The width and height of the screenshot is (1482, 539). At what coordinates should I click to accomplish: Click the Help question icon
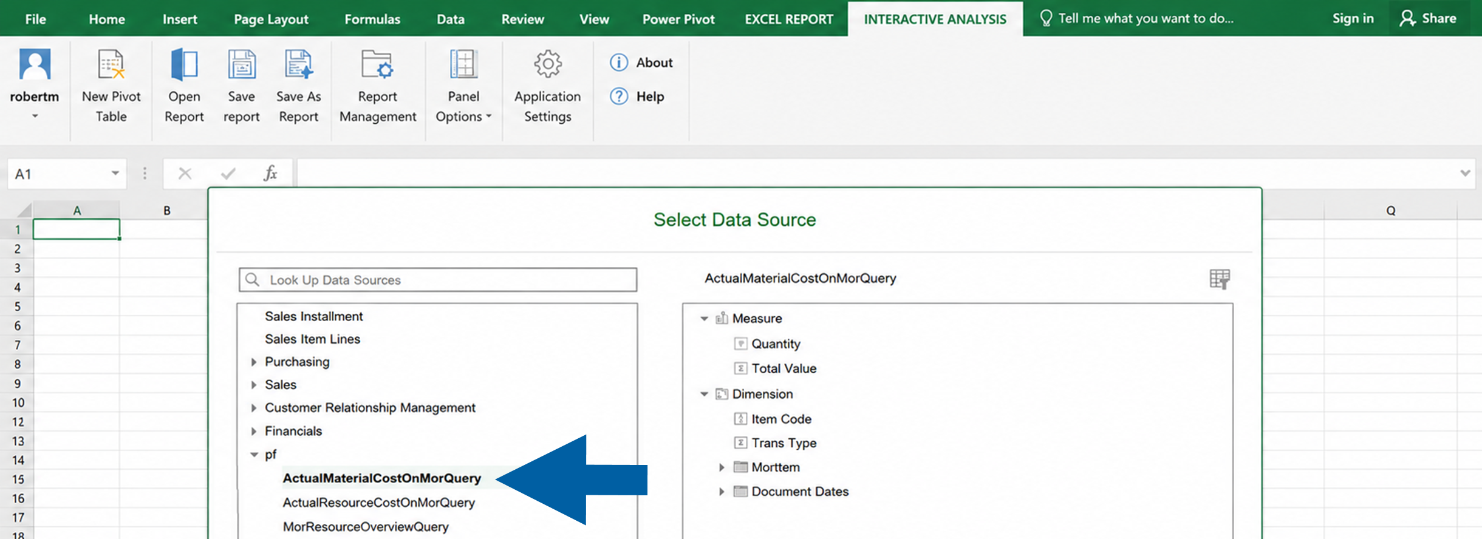(x=618, y=97)
